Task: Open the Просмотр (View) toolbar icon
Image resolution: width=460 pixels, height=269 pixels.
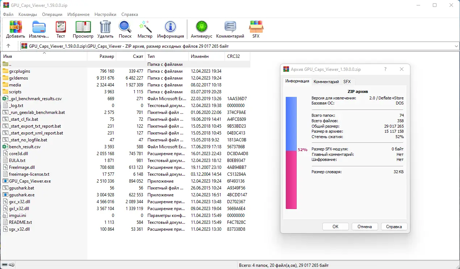Action: (83, 27)
